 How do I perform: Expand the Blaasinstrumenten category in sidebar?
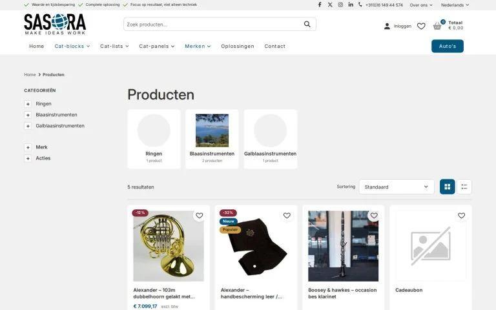[x=28, y=115]
